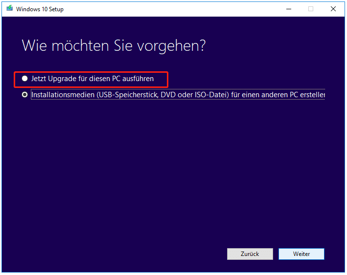
Task: Click the Weiter button
Action: point(301,254)
